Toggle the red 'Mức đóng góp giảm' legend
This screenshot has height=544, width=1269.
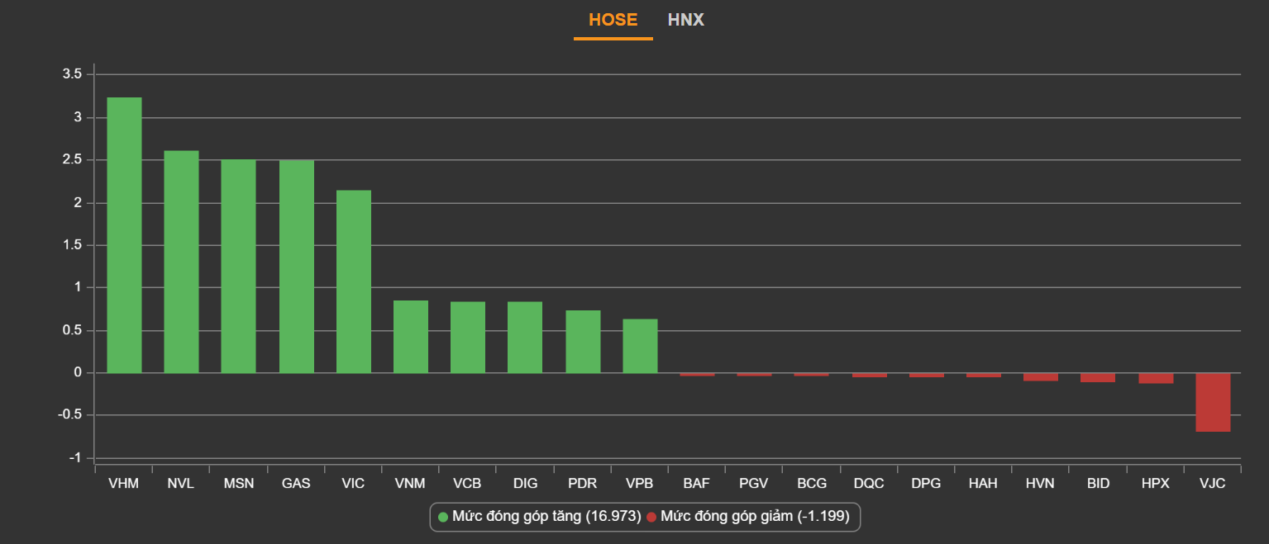click(752, 517)
